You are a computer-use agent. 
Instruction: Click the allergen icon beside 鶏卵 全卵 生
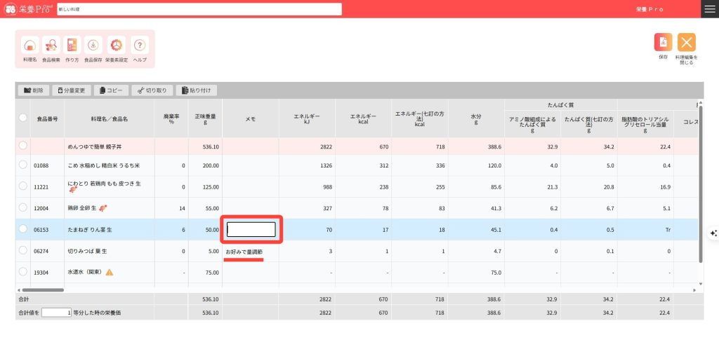coord(103,208)
